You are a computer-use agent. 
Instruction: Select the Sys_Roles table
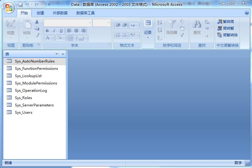coord(35,98)
